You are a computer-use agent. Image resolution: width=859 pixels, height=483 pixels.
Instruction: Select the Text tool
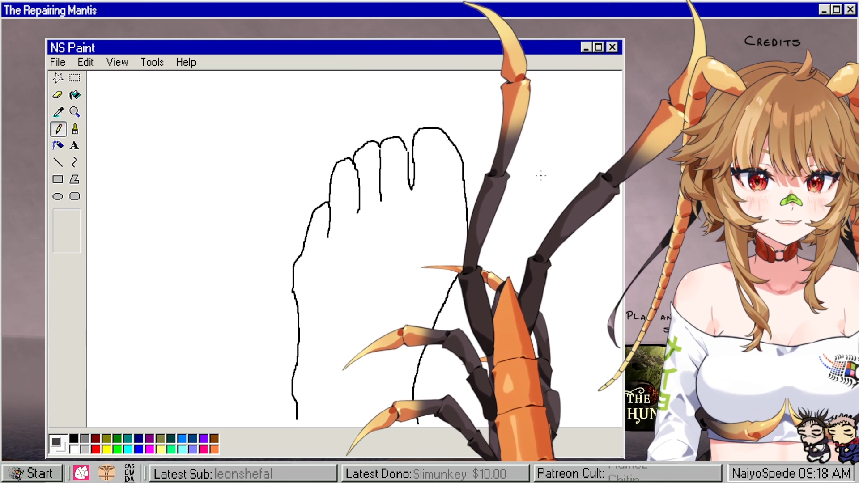click(x=75, y=145)
